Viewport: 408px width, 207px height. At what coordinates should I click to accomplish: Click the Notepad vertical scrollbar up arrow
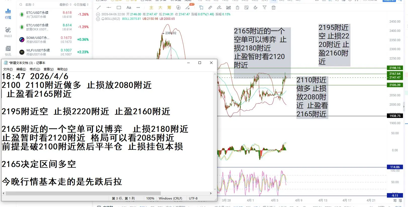click(215, 74)
